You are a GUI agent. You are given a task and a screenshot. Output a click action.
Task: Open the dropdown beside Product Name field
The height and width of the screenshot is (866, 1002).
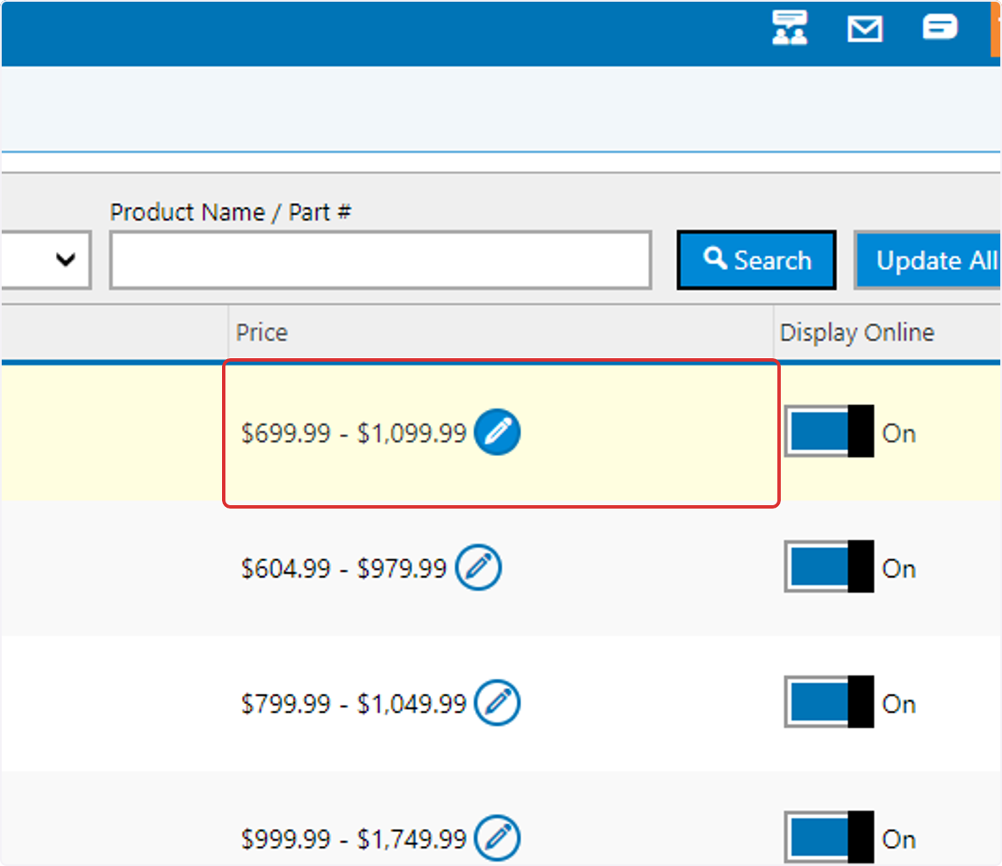pos(46,260)
